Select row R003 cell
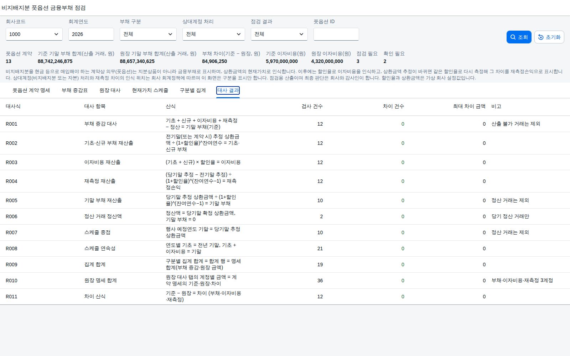 (11, 162)
